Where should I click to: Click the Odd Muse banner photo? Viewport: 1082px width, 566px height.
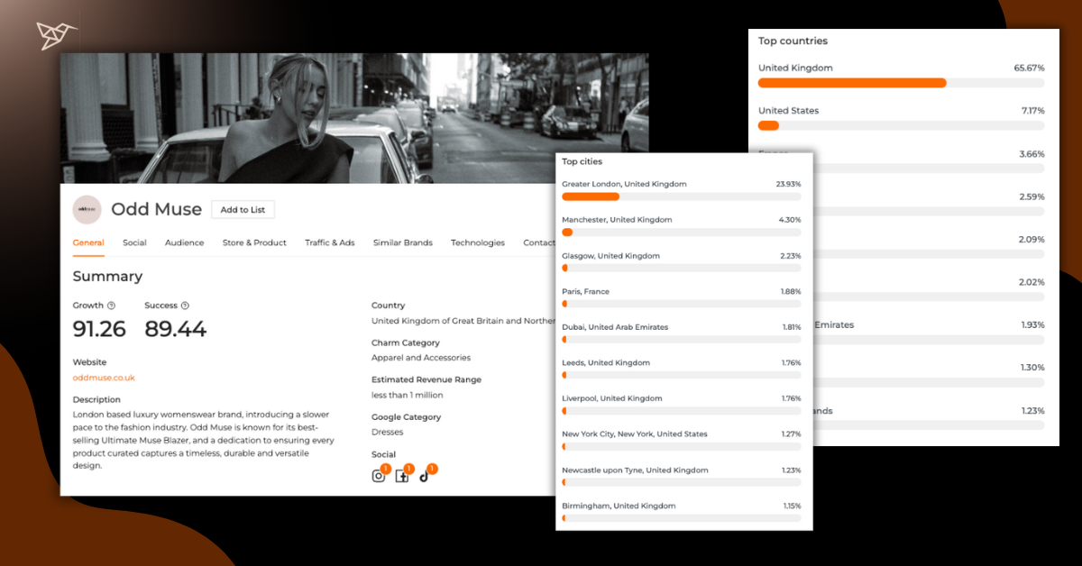353,117
